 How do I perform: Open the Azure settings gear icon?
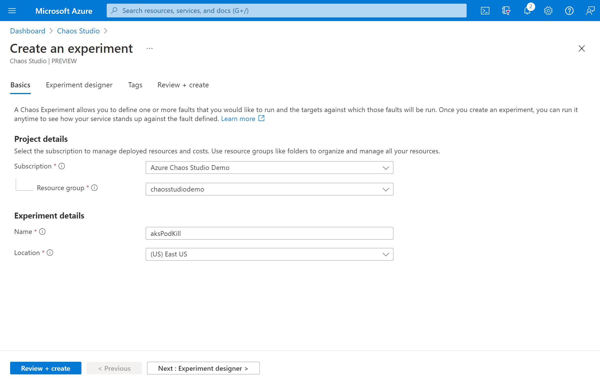pyautogui.click(x=548, y=10)
